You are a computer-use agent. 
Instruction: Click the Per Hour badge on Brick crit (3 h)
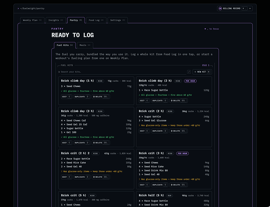182,154
